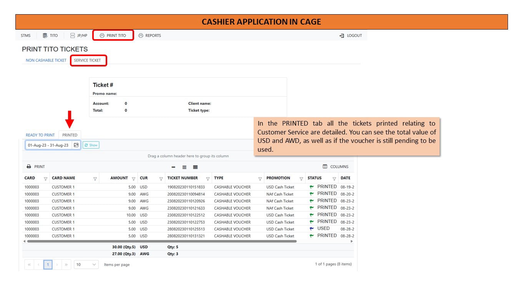
Task: Click the horizontal scrollbar below the table
Action: pyautogui.click(x=162, y=241)
